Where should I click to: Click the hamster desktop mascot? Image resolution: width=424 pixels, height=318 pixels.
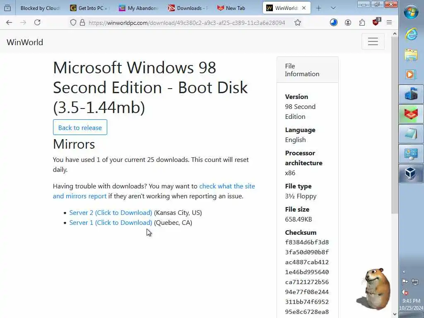point(374,289)
